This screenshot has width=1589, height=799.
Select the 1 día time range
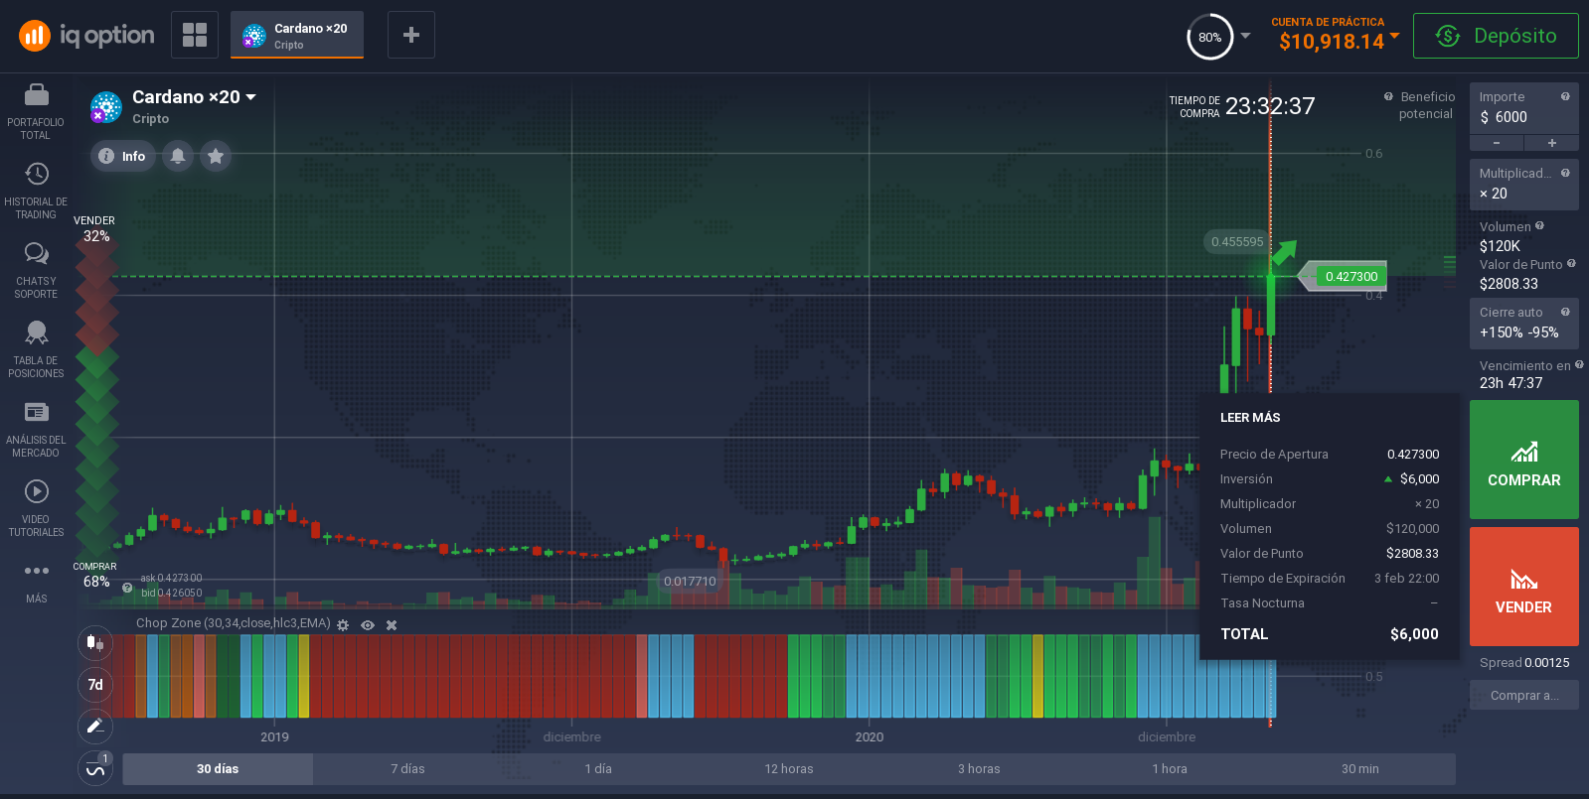[x=598, y=769]
